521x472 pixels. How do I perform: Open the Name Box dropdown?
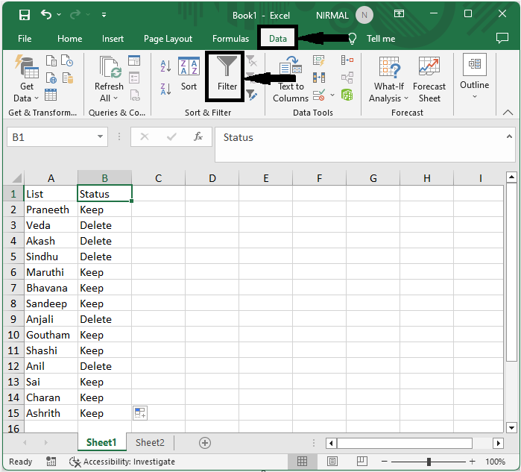(x=100, y=136)
